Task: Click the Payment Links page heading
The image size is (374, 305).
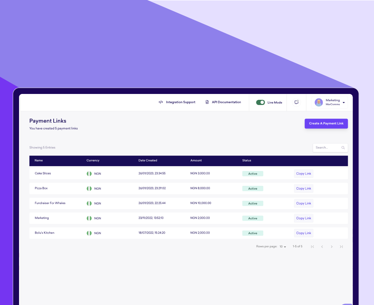Action: [48, 121]
